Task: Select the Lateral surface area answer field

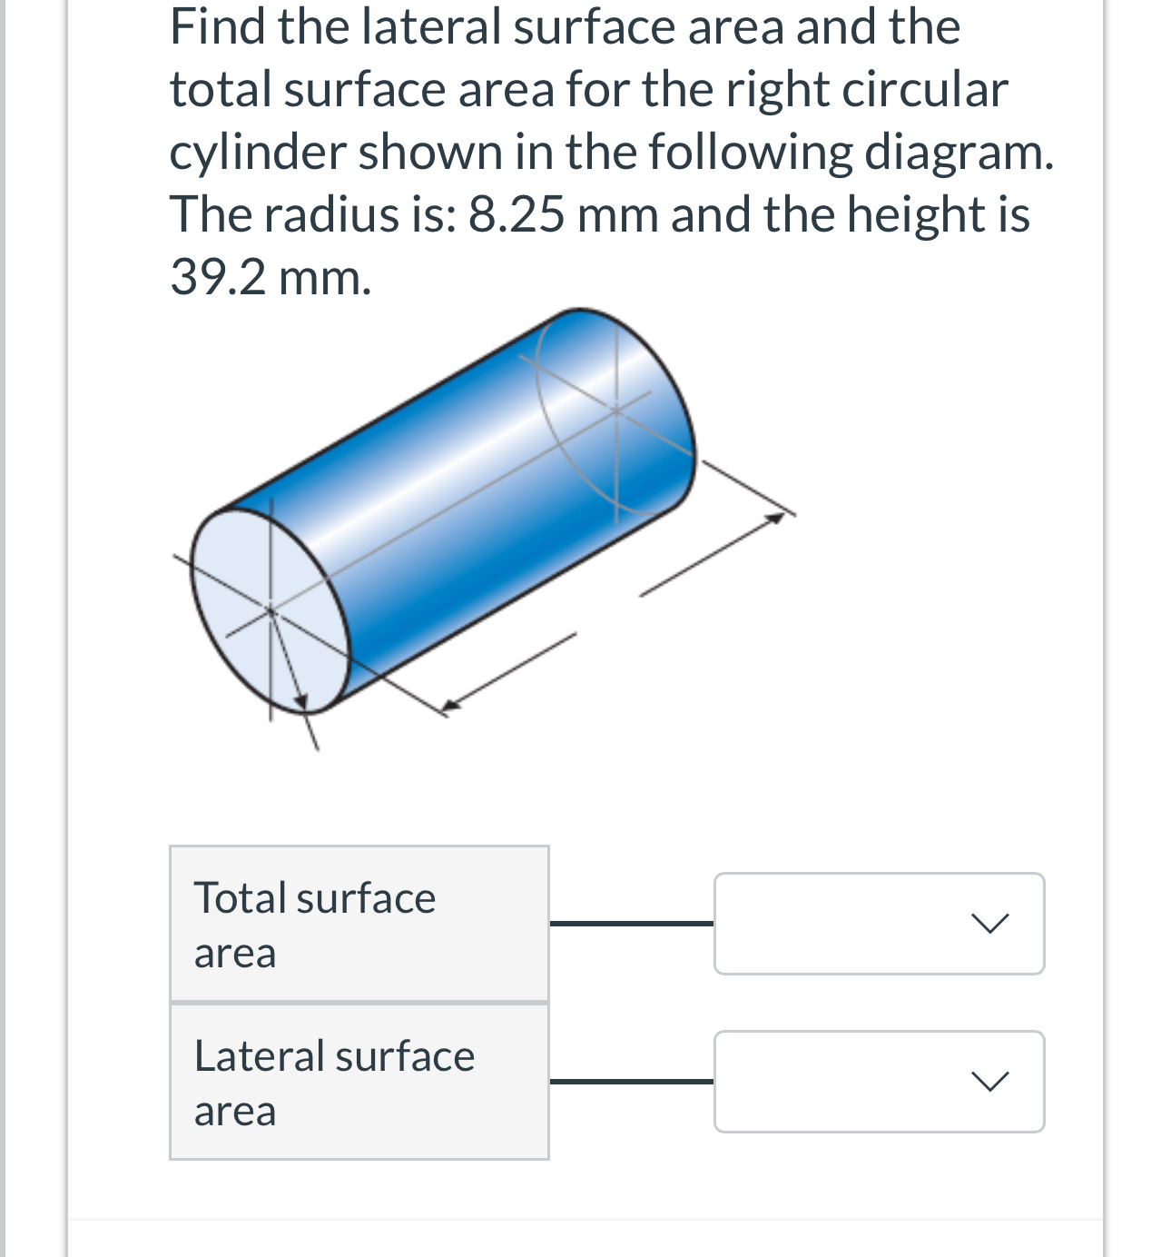Action: [844, 1082]
